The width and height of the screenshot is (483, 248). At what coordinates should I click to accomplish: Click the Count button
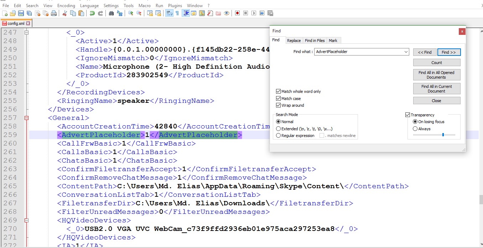tap(437, 62)
